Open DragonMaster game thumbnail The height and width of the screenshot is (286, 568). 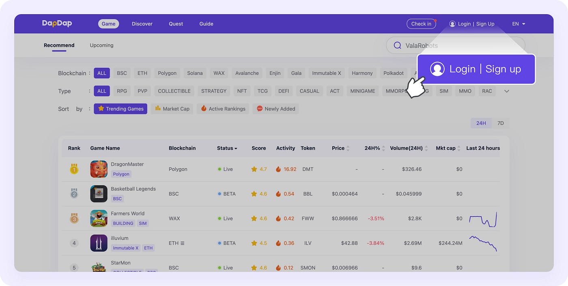(99, 169)
